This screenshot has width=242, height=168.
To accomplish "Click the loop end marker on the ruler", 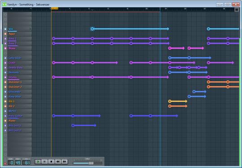I will [160, 8].
